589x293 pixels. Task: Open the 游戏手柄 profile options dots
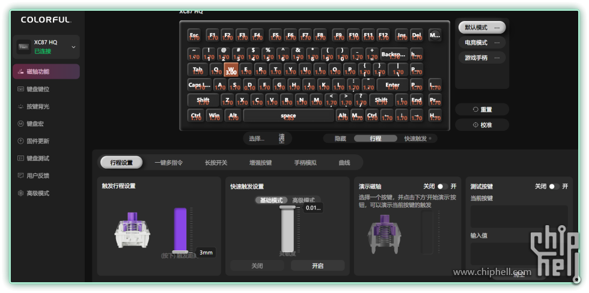(x=497, y=58)
